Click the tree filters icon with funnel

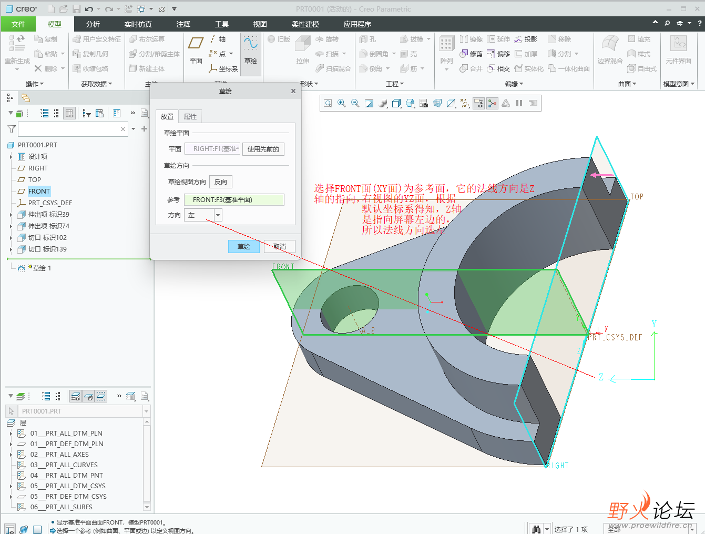87,113
